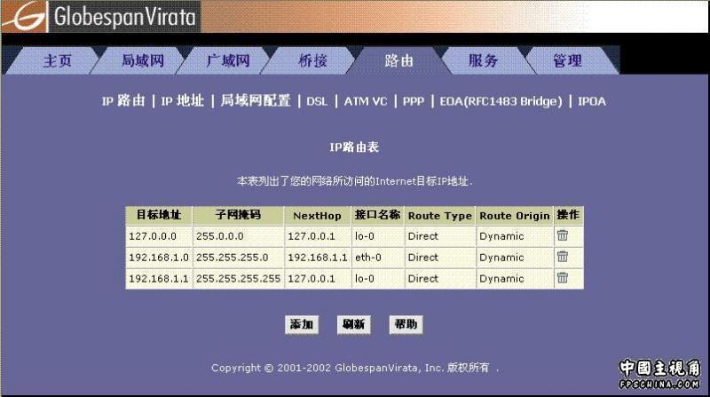The width and height of the screenshot is (710, 397).
Task: Click the 接口名称 column header
Action: [378, 215]
